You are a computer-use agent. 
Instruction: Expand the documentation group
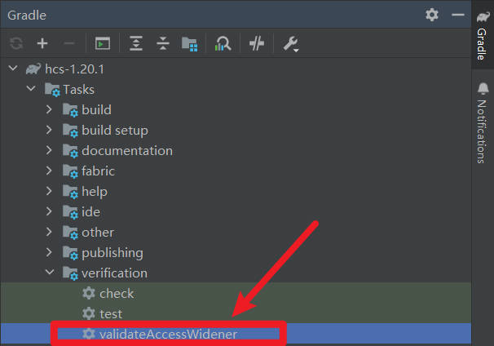[x=49, y=150]
